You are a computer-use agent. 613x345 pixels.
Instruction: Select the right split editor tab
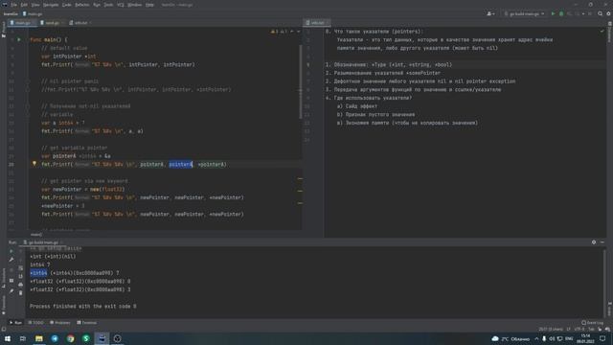click(317, 23)
